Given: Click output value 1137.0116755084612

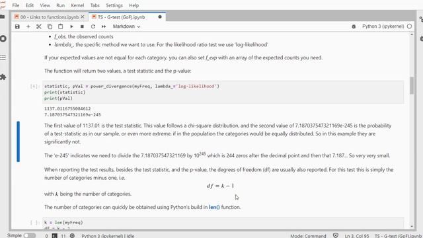Looking at the screenshot, I should (x=67, y=108).
